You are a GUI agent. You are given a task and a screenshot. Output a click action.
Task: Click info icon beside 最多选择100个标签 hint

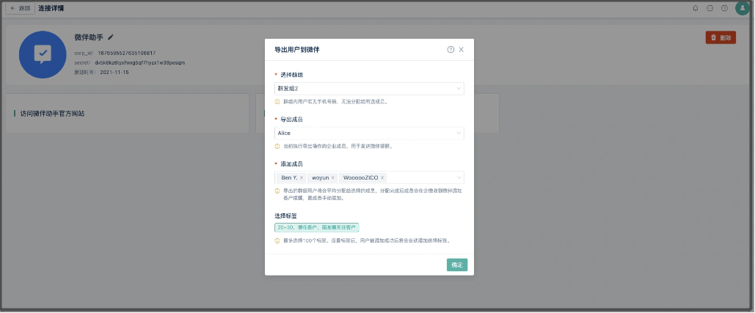(277, 241)
